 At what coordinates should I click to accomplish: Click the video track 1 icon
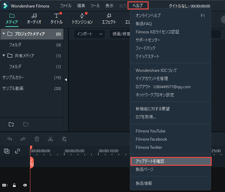5,185
